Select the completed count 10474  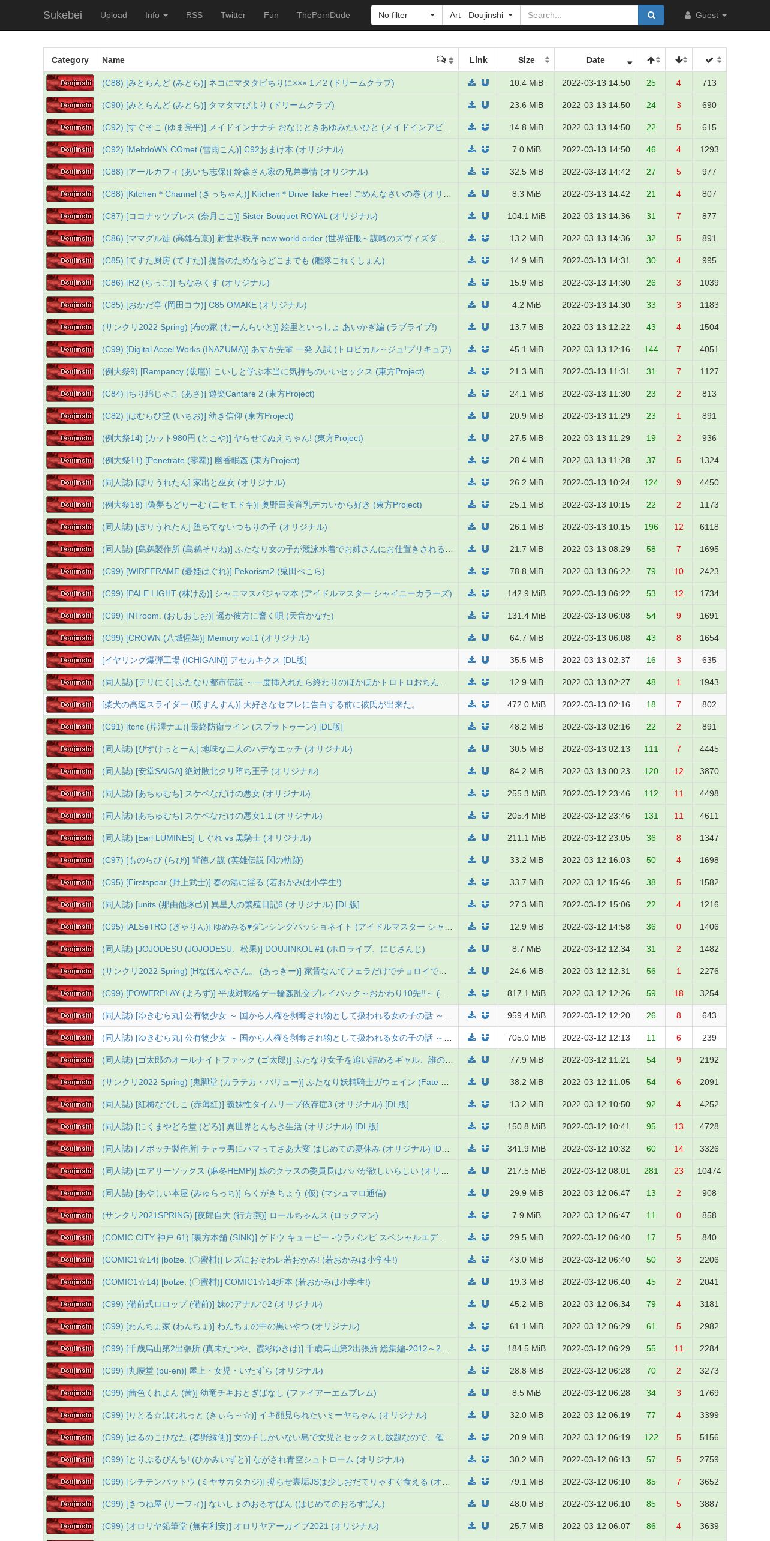(709, 1171)
